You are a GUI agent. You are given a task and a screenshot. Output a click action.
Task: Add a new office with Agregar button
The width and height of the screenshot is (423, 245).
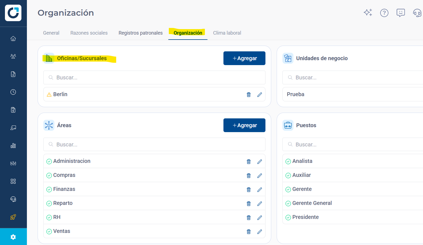(x=244, y=58)
